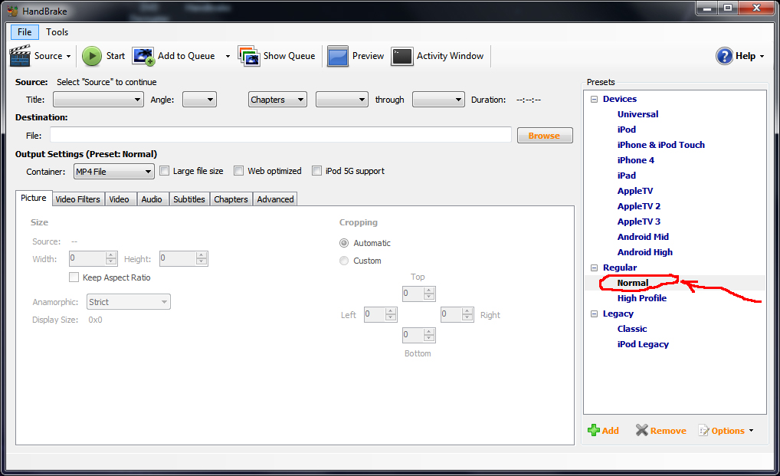Open the Add to Queue dropdown arrow
The image size is (780, 476).
(228, 56)
